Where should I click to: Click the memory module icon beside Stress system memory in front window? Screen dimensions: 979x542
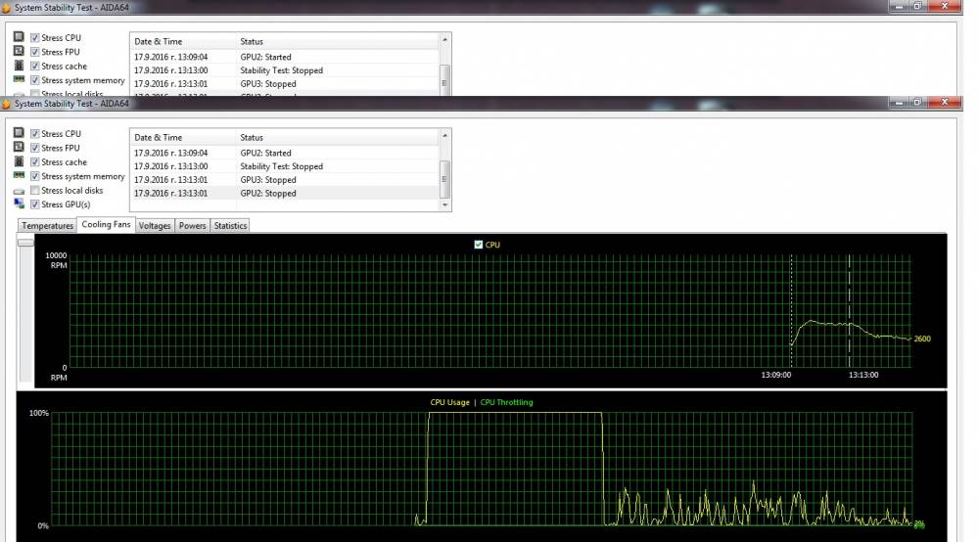(19, 176)
